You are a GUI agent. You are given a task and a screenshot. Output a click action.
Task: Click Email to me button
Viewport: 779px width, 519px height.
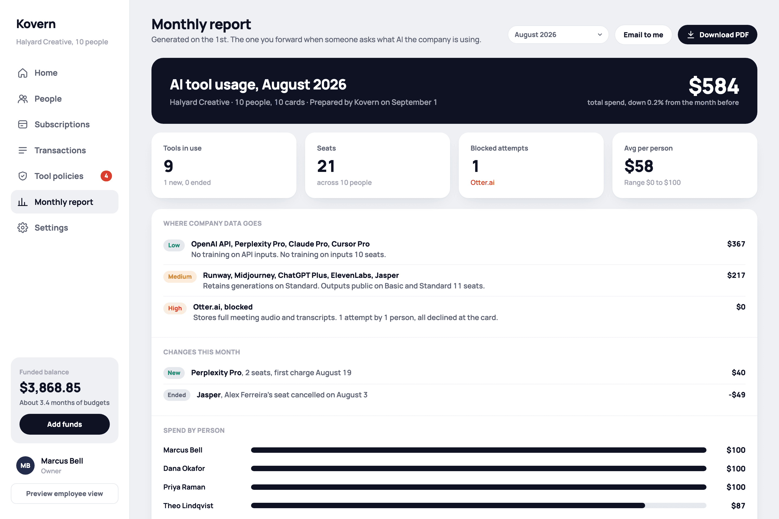pos(643,35)
